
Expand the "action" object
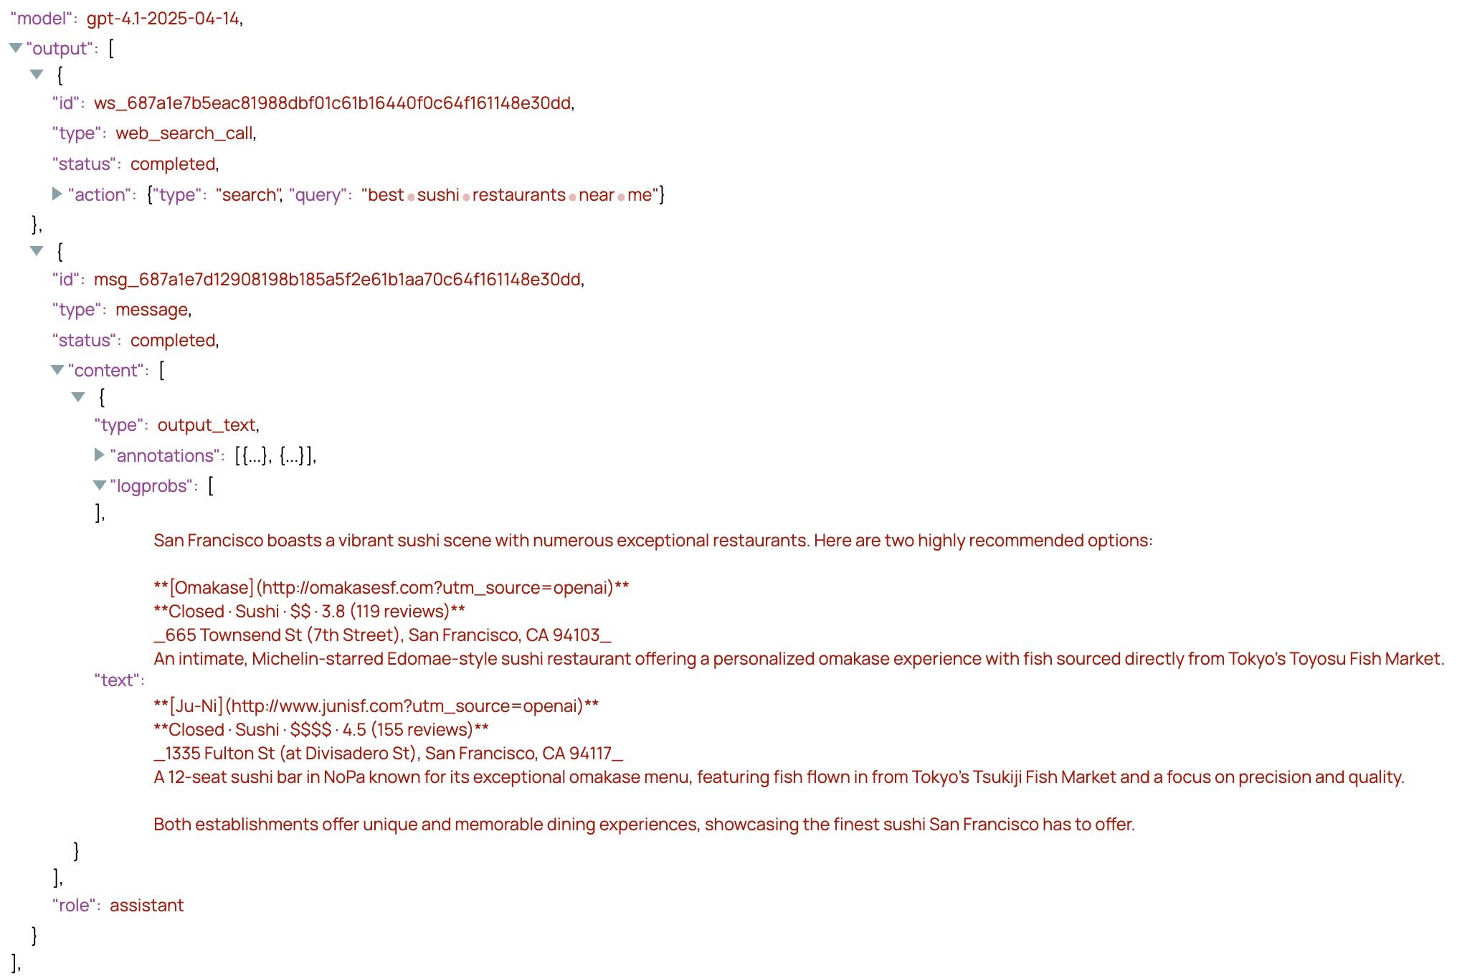(57, 194)
